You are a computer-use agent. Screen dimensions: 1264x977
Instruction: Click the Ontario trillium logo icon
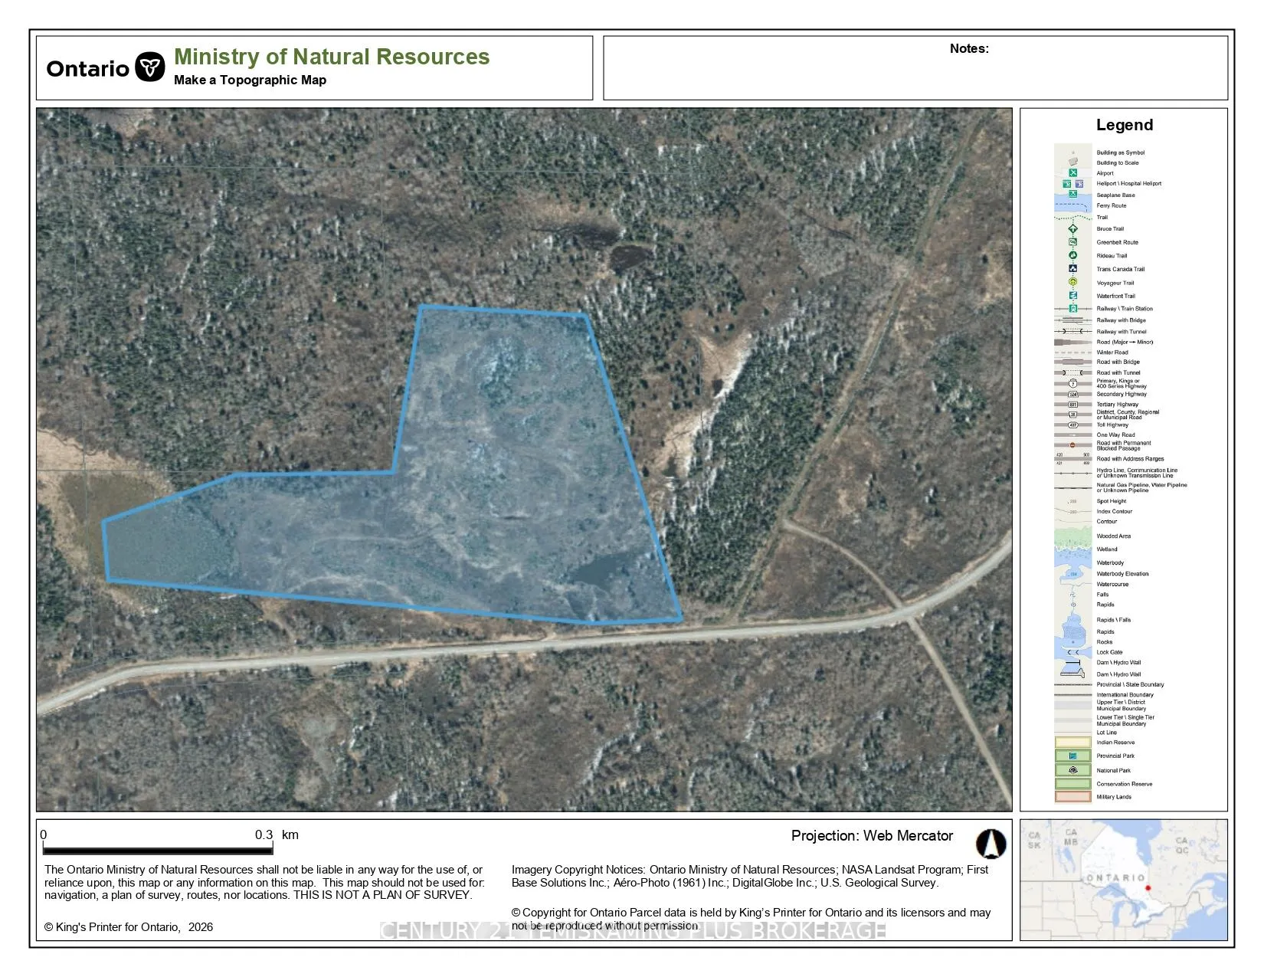150,67
